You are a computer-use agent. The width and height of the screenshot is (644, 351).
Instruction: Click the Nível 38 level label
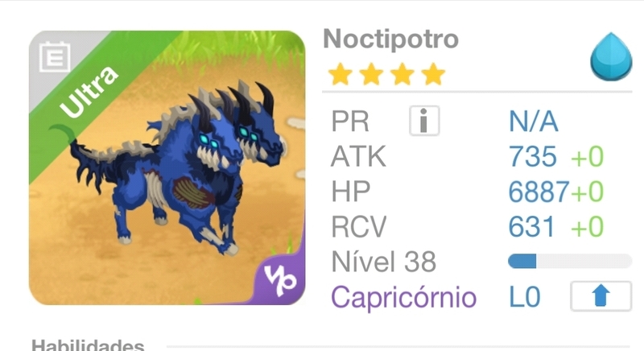pyautogui.click(x=383, y=262)
